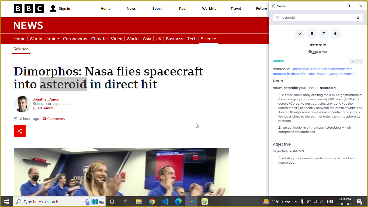Click the microphone tray icon
Viewport: 368px width, 207px height.
pyautogui.click(x=303, y=202)
